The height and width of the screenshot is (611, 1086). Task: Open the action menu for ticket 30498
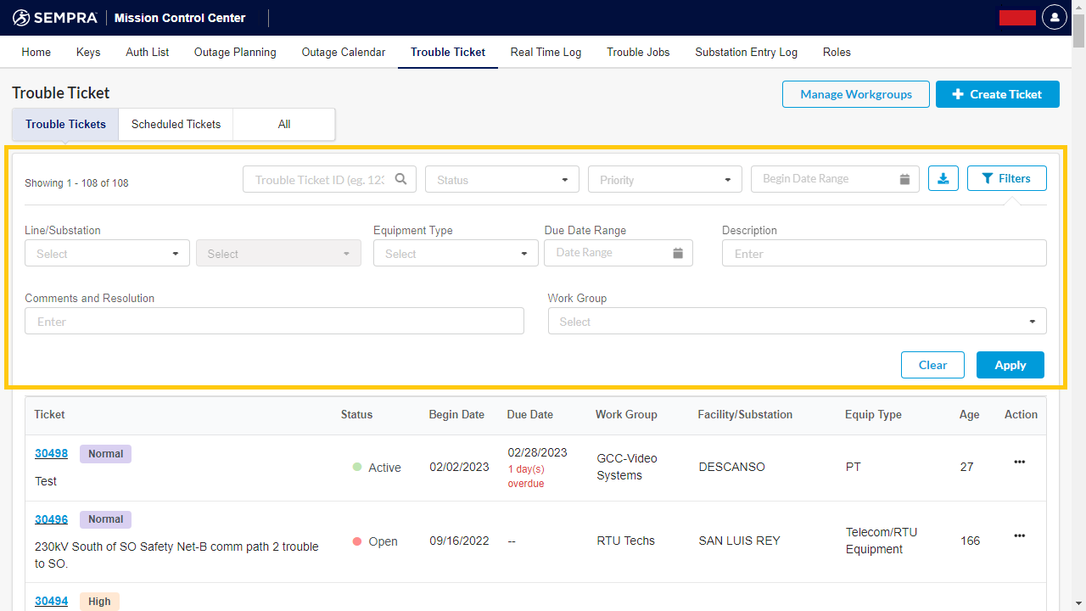[1019, 462]
